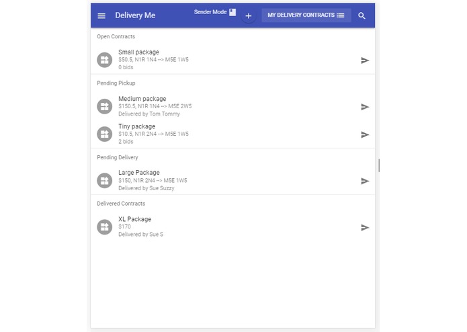Open My Delivery Contracts list
Viewport: 467px width, 332px height.
coord(306,15)
